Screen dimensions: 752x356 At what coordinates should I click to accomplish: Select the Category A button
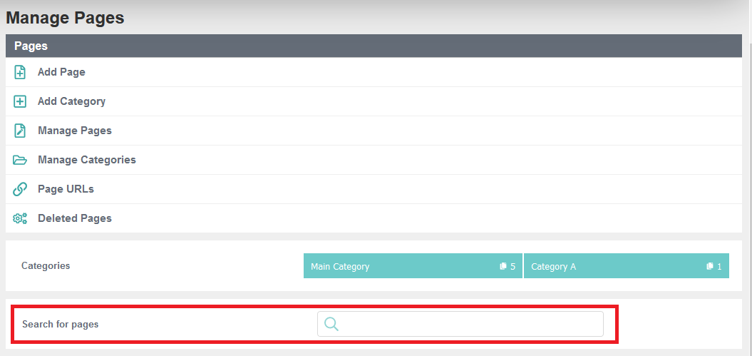(x=627, y=266)
